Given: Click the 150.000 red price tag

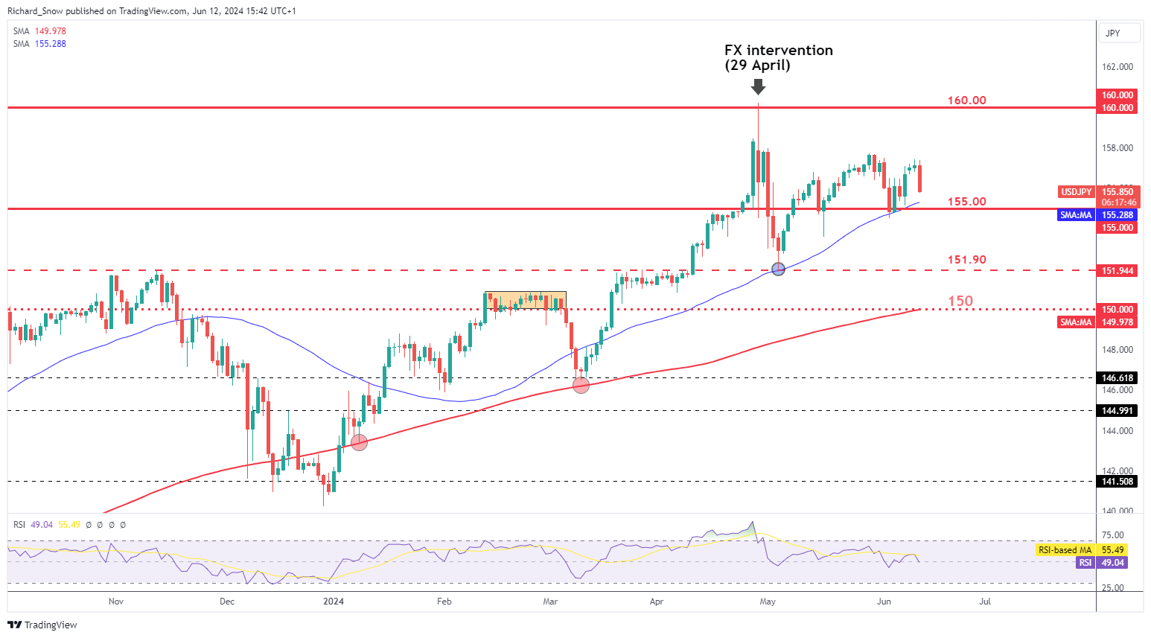Looking at the screenshot, I should pyautogui.click(x=1117, y=310).
